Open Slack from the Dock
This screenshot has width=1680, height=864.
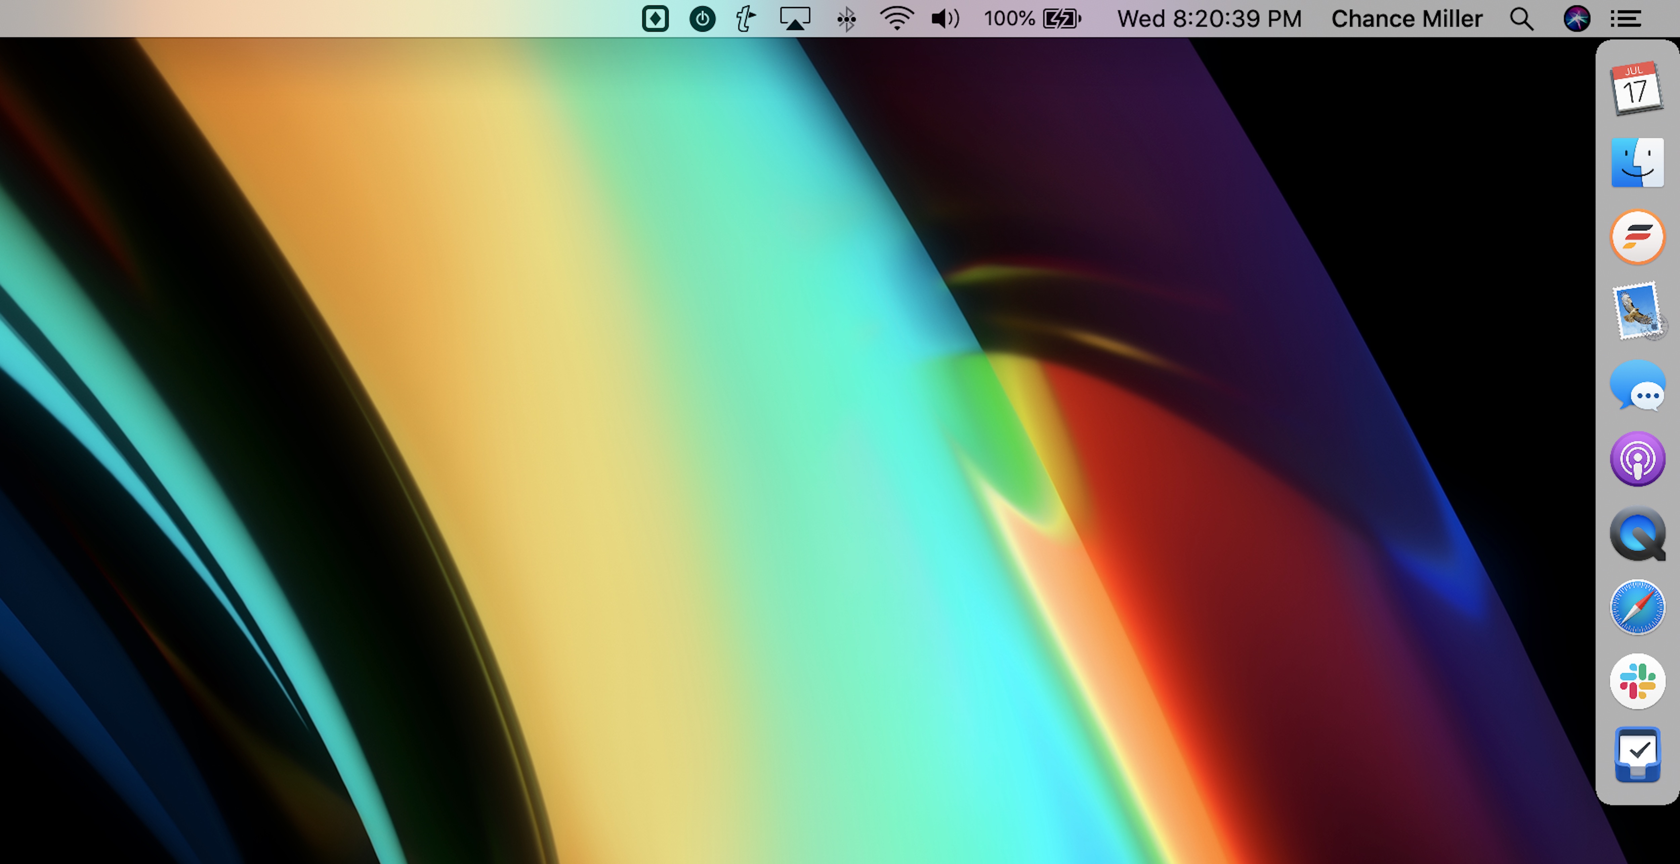(x=1637, y=682)
